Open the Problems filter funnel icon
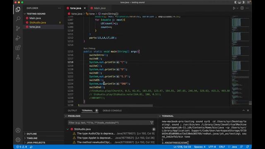The image size is (265, 149). tap(152, 123)
